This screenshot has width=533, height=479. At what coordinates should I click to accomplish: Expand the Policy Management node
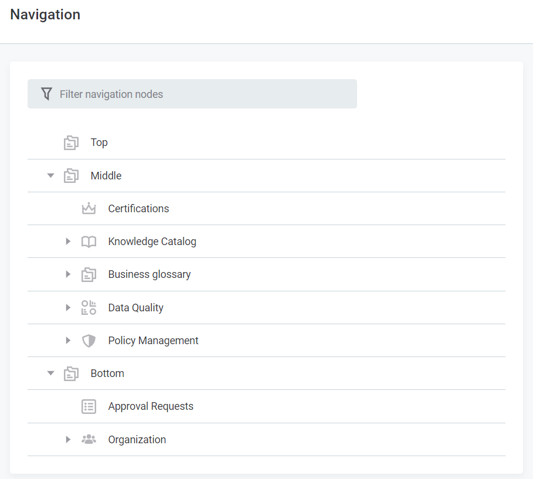click(68, 340)
